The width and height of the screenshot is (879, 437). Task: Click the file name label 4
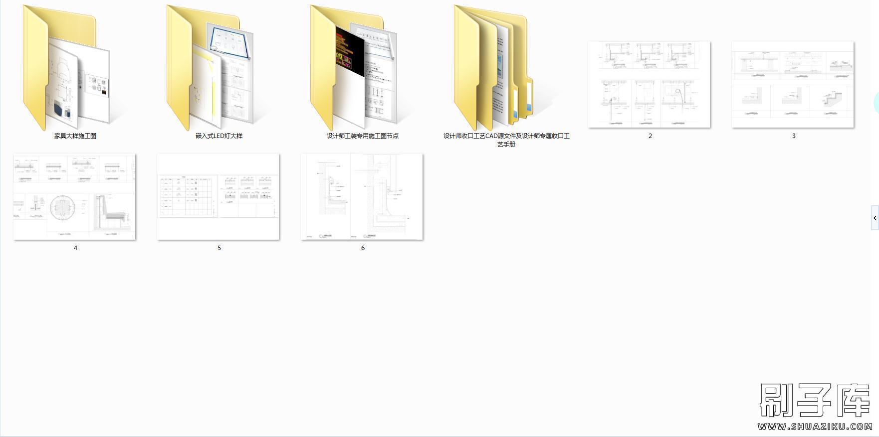click(75, 248)
